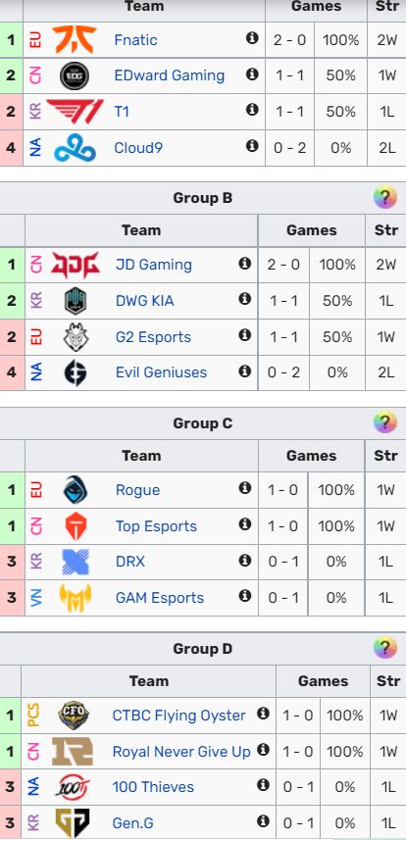
Task: Open the info icon beside G2 Esports
Action: point(245,334)
